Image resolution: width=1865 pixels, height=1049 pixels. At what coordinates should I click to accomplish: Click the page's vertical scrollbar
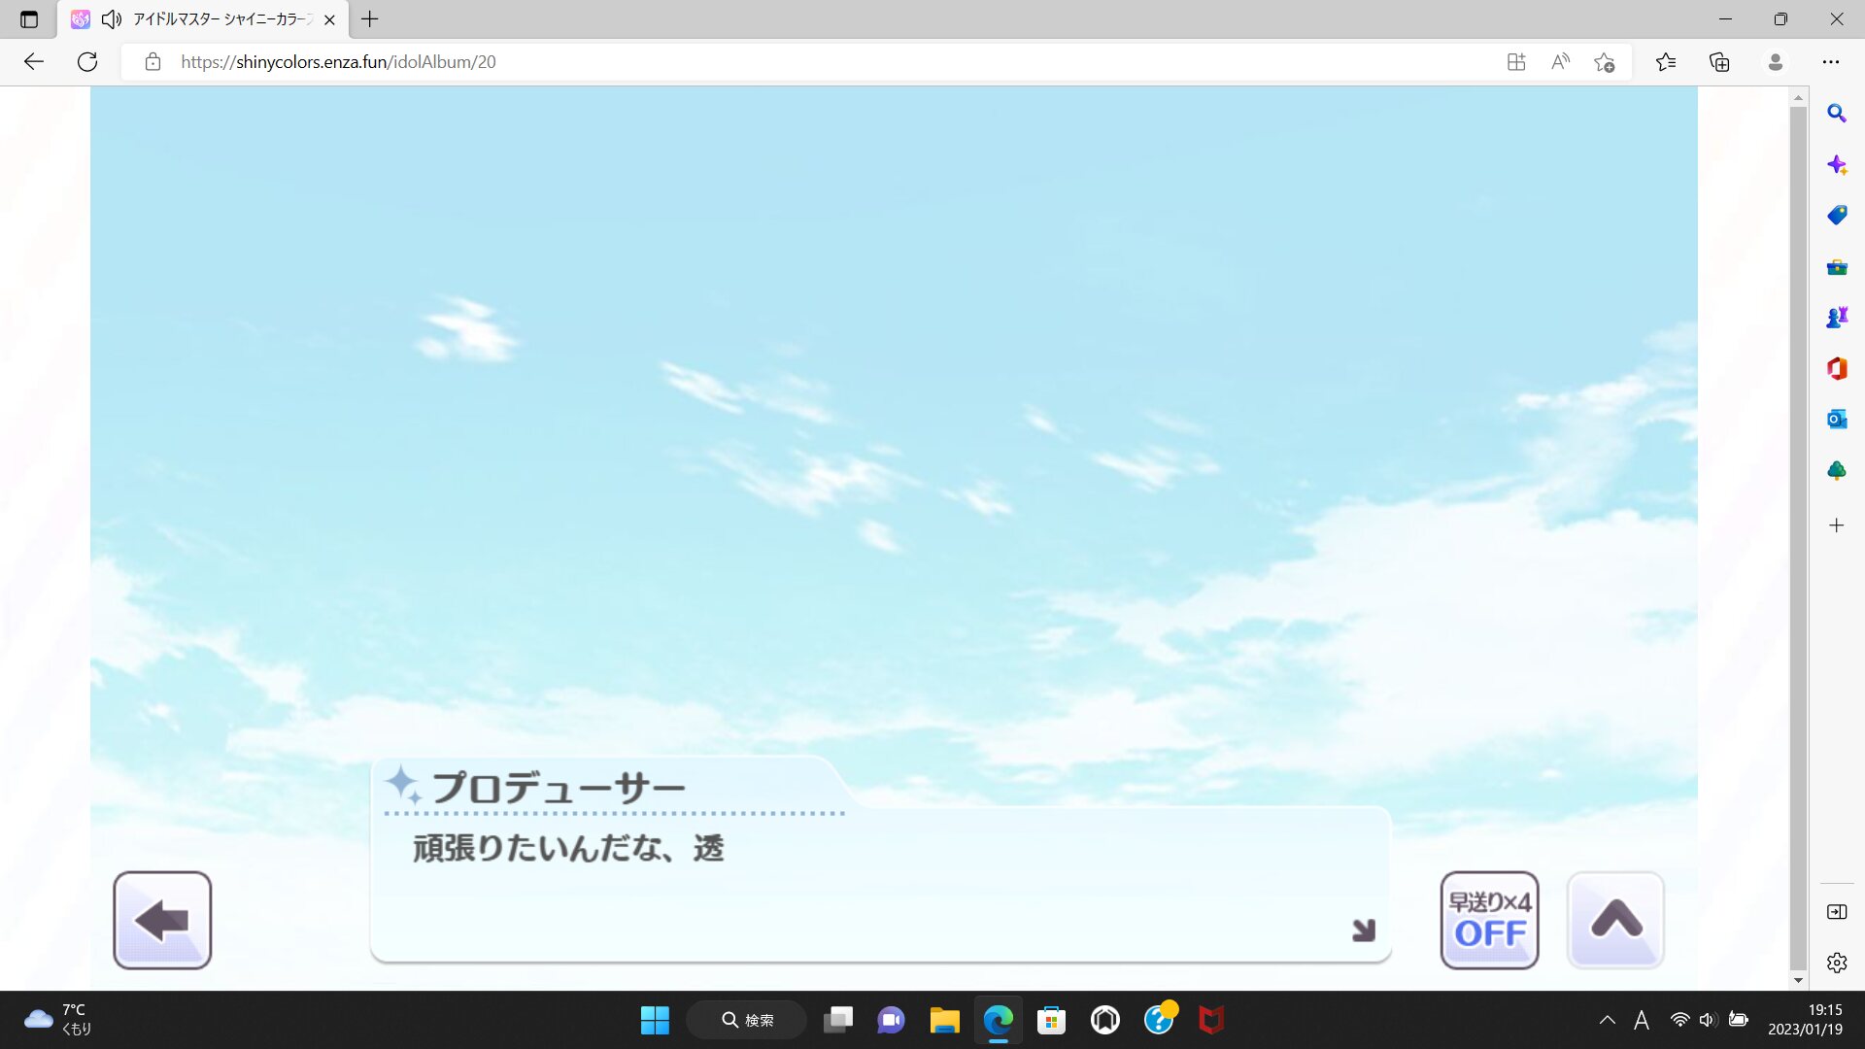[1798, 534]
